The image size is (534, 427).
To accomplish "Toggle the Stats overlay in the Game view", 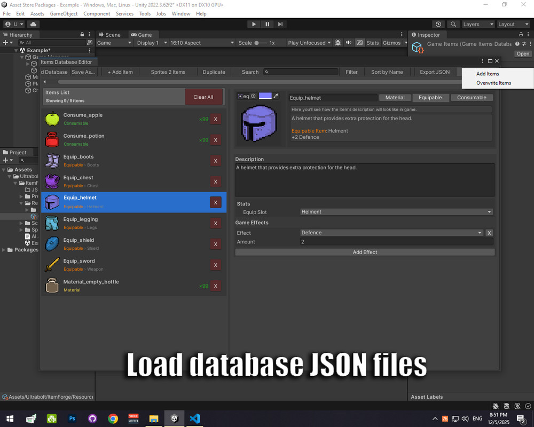I will coord(373,43).
